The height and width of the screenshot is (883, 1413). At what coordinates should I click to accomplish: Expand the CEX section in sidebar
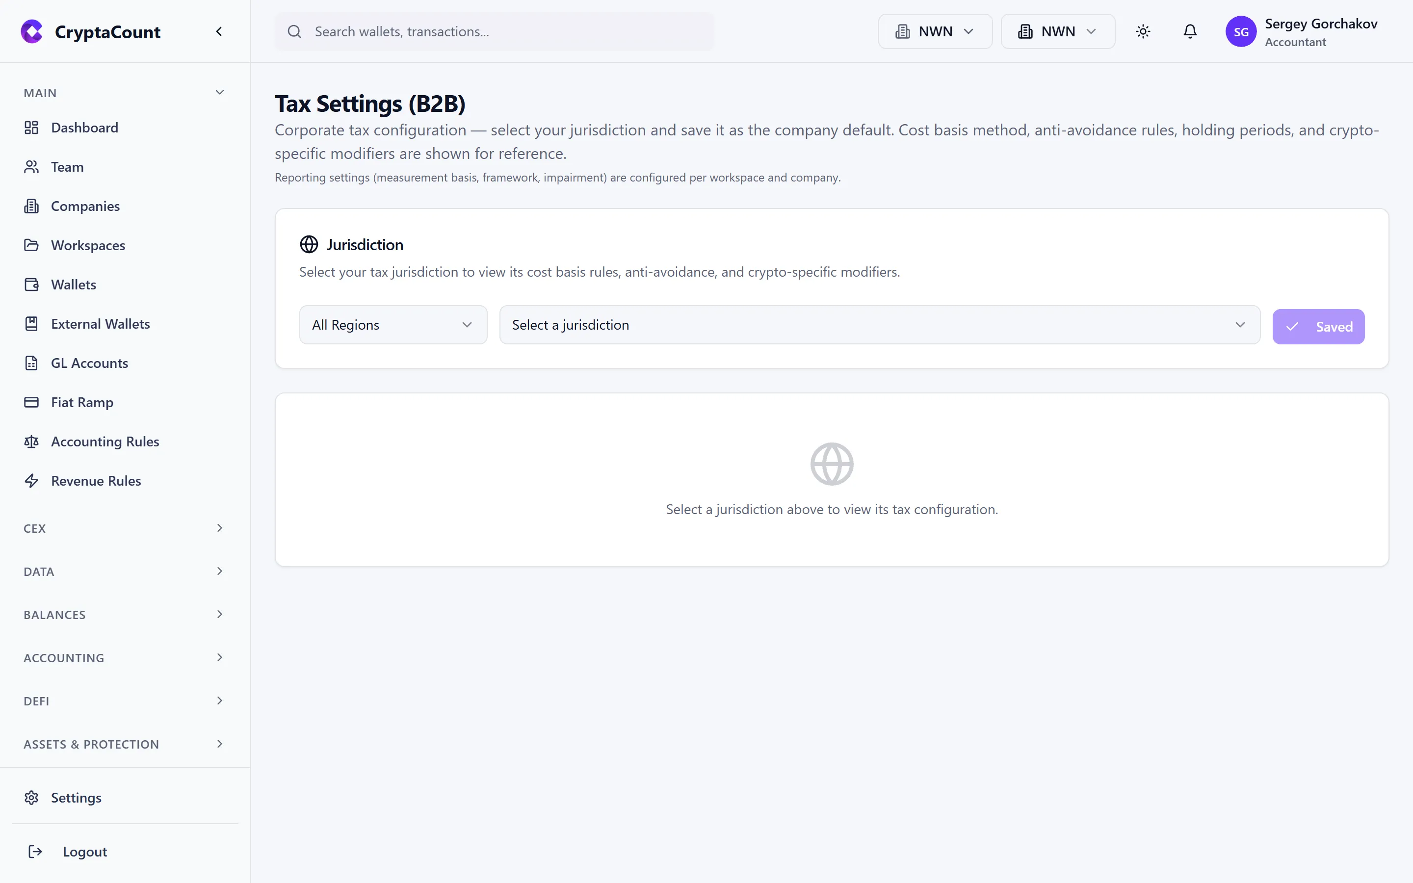(x=123, y=528)
